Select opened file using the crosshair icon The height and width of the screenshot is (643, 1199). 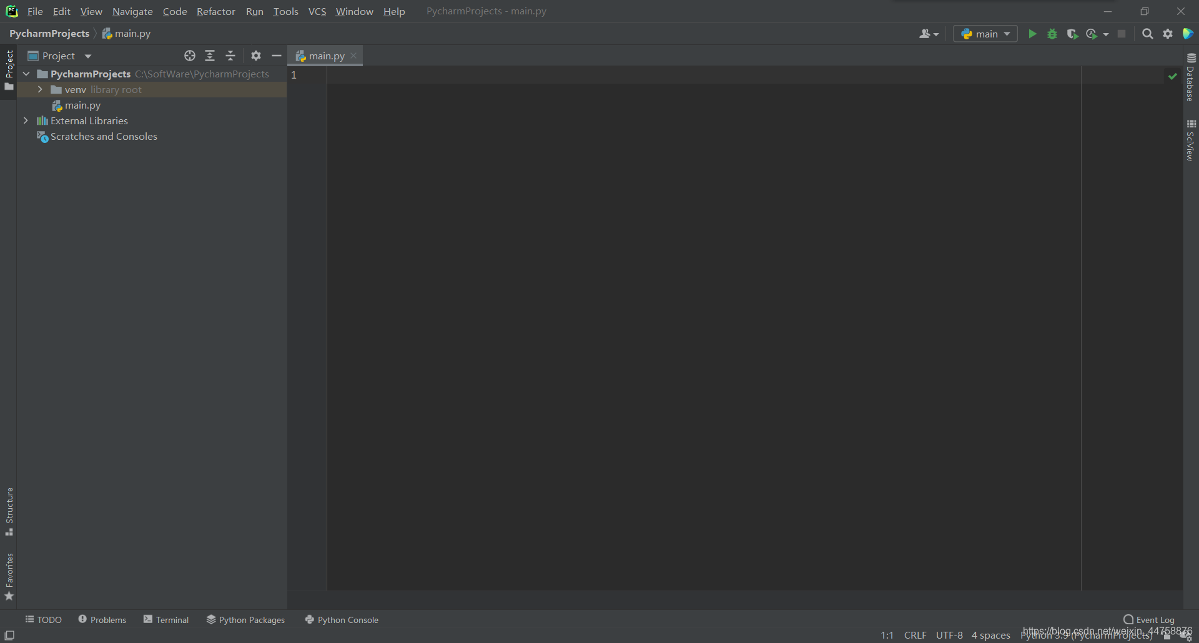click(x=189, y=56)
